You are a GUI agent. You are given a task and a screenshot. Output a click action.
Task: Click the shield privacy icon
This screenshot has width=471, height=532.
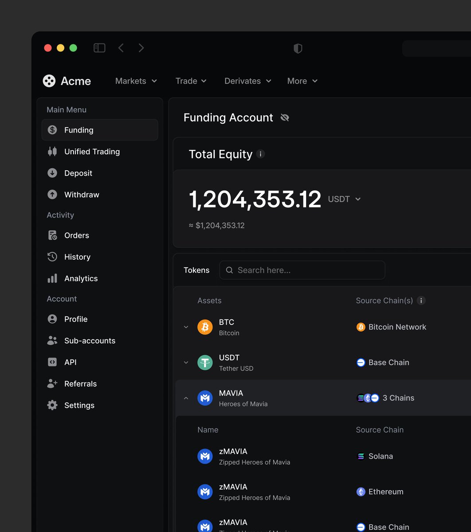(298, 49)
